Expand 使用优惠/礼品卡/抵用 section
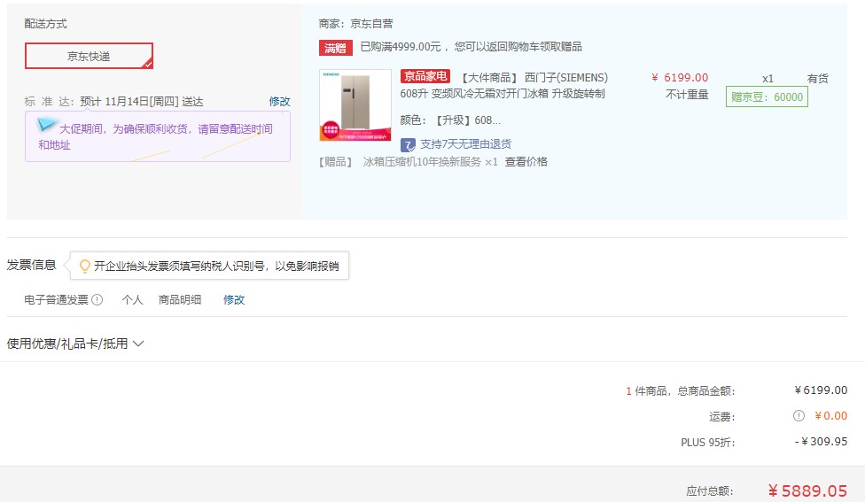The height and width of the screenshot is (502, 865). point(75,344)
